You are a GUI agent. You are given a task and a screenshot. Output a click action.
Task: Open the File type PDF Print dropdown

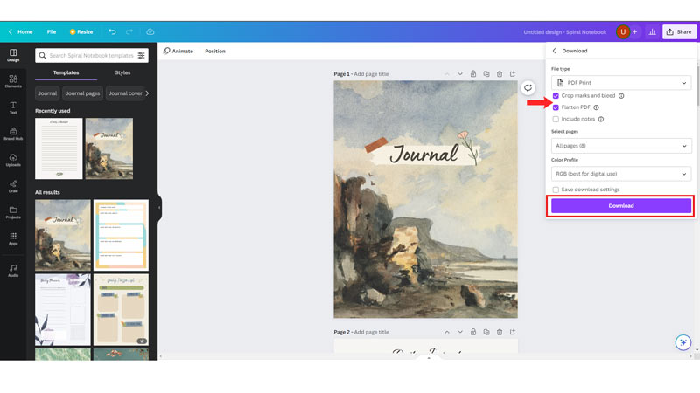click(621, 83)
